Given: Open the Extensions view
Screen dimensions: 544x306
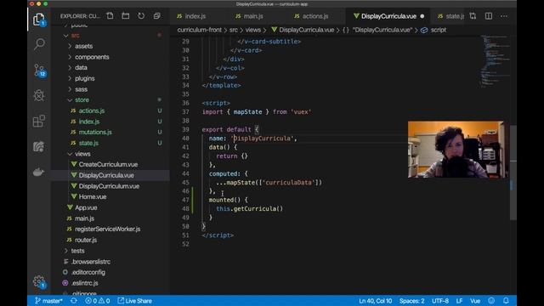Looking at the screenshot, I should (39, 121).
